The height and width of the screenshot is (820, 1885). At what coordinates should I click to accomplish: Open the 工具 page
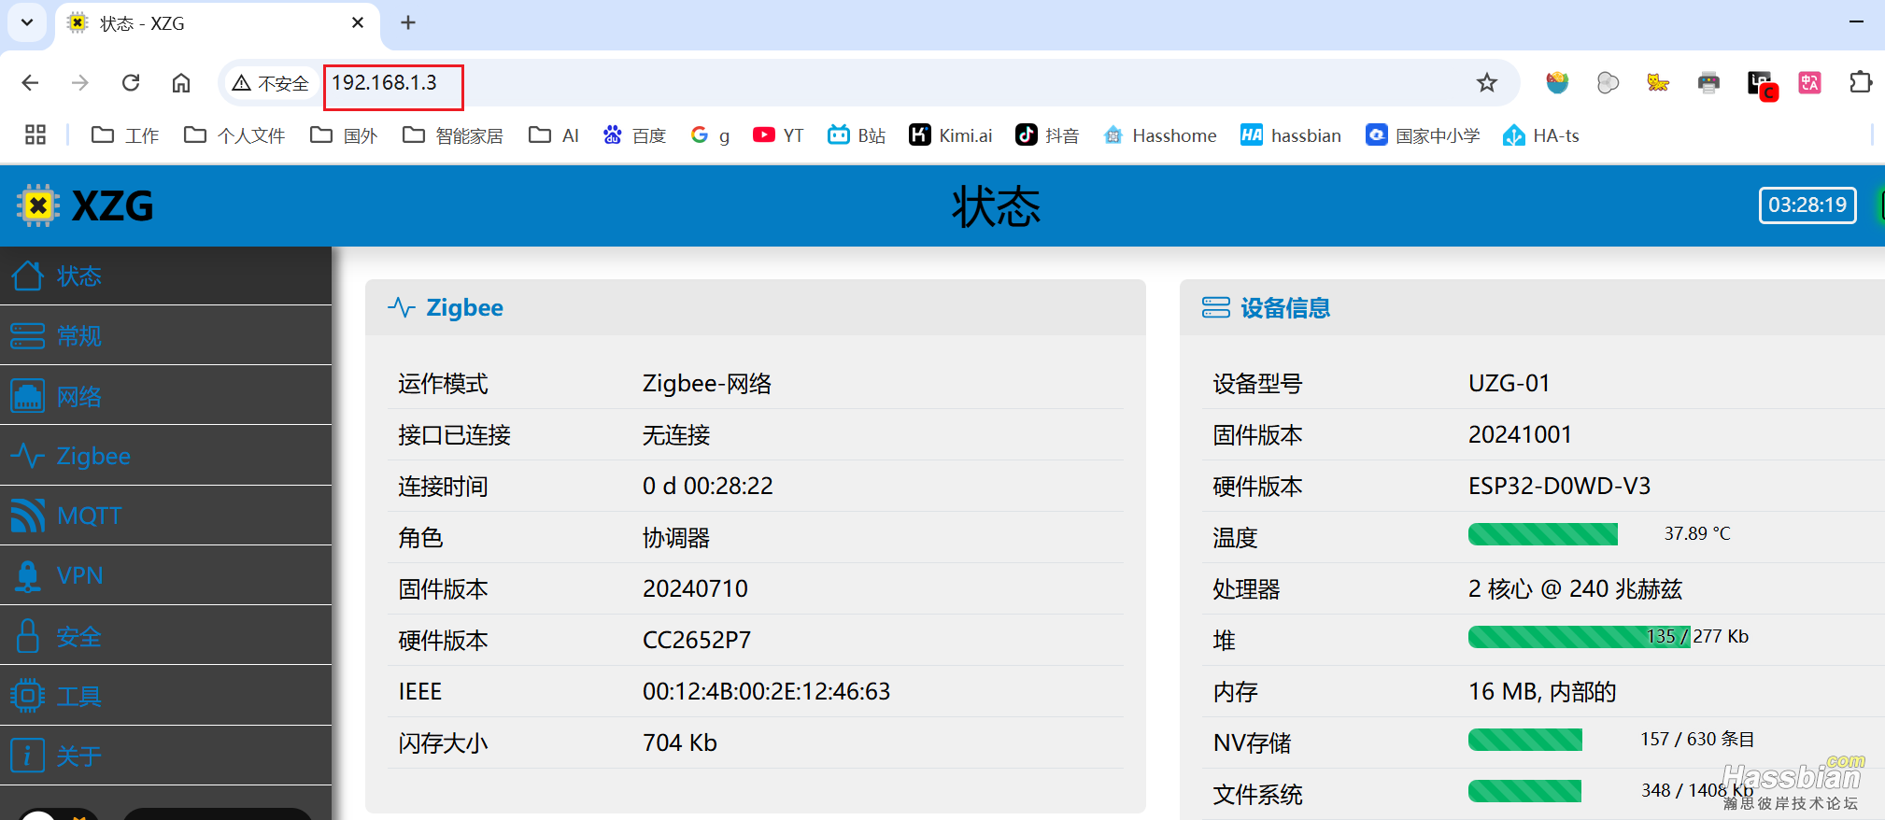(165, 696)
